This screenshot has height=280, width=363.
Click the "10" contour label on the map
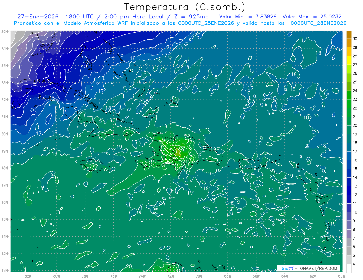pyautogui.click(x=17, y=85)
